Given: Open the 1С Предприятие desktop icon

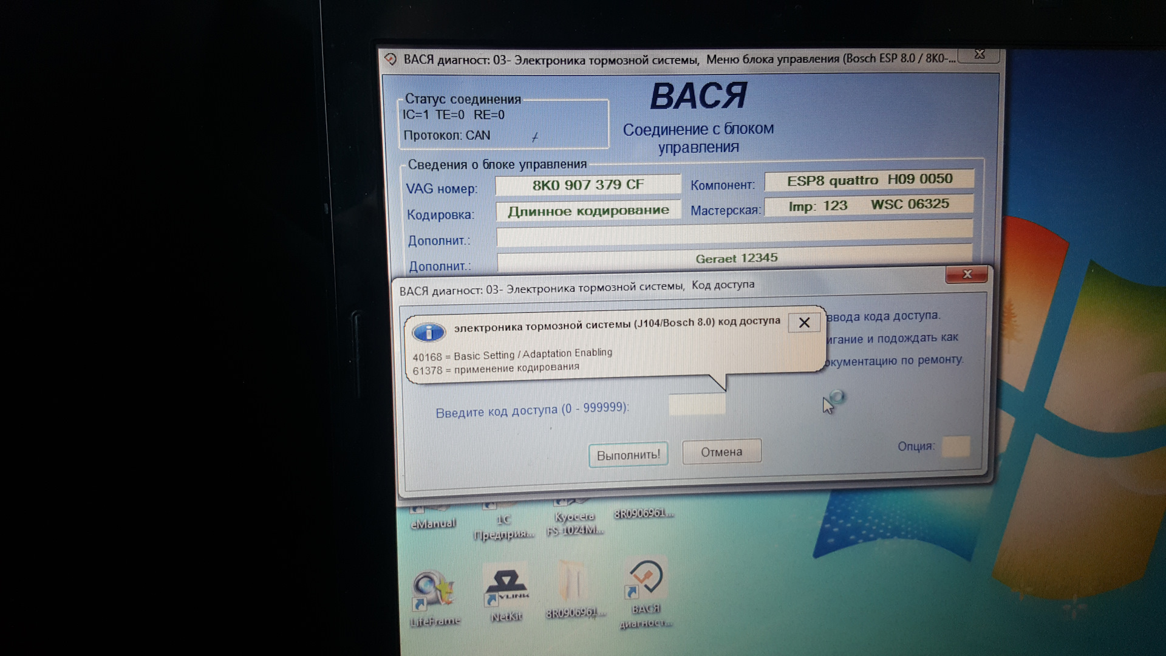Looking at the screenshot, I should pos(503,521).
